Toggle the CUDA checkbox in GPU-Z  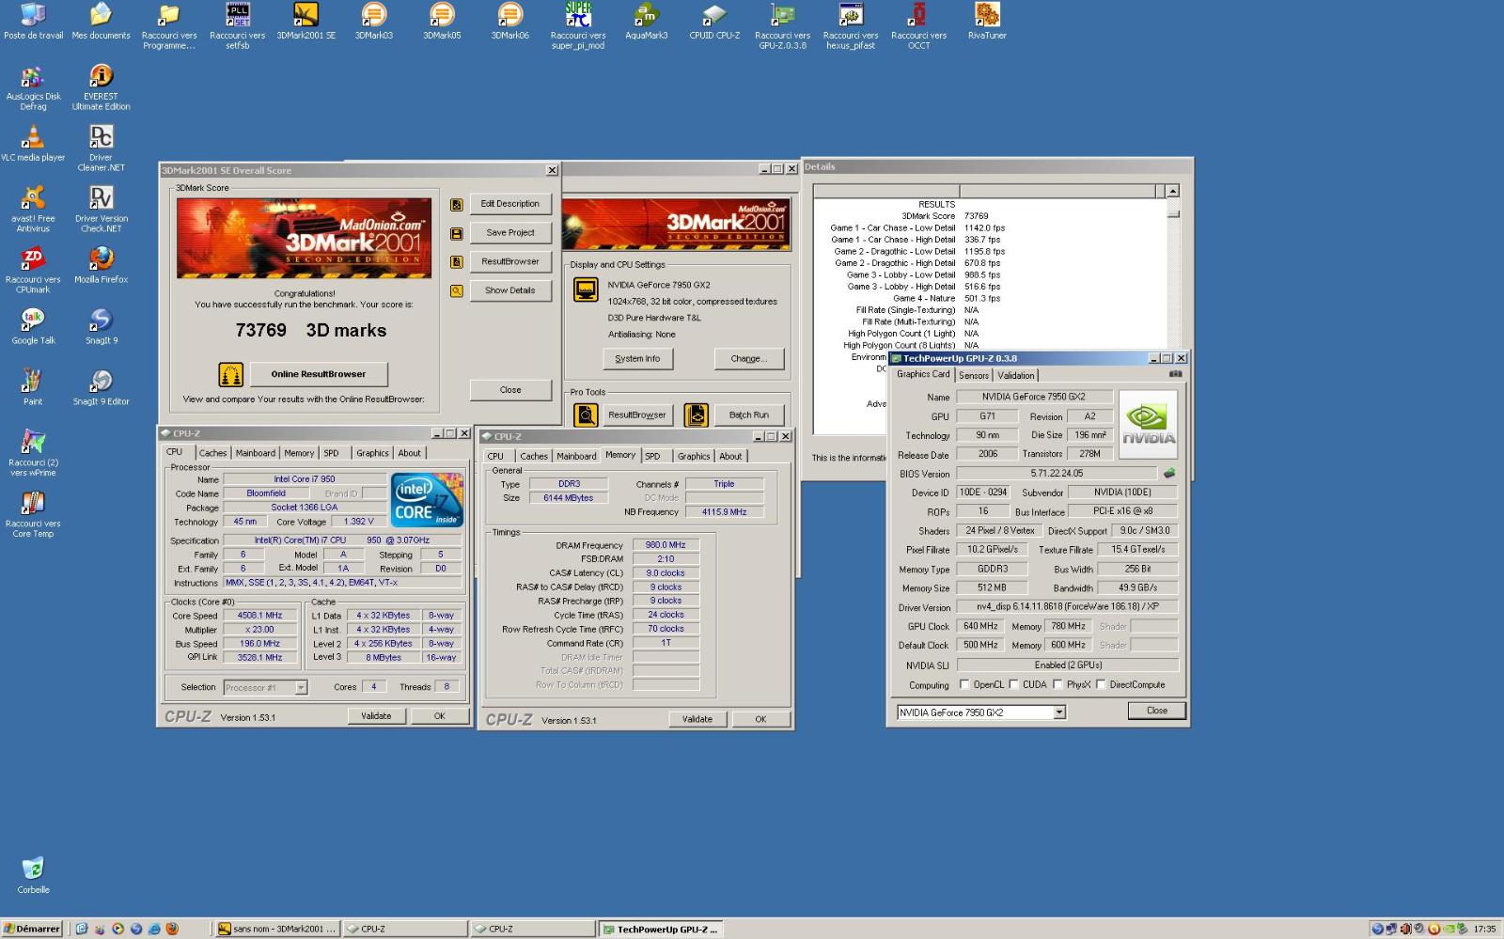click(1013, 685)
